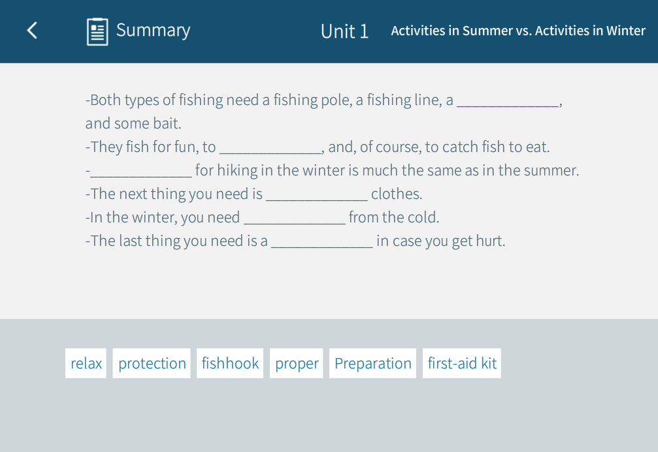Select the word chip 'relax'
Viewport: 658px width, 452px height.
(86, 363)
